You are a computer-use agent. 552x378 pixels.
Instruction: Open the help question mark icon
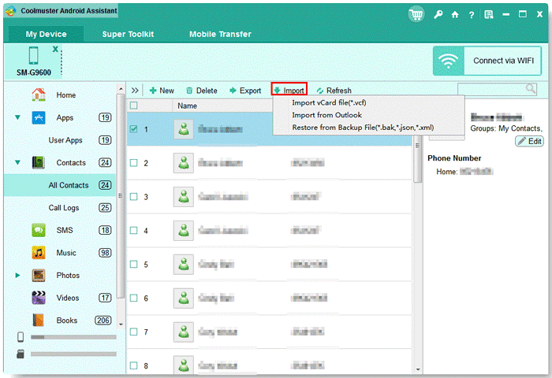click(472, 14)
